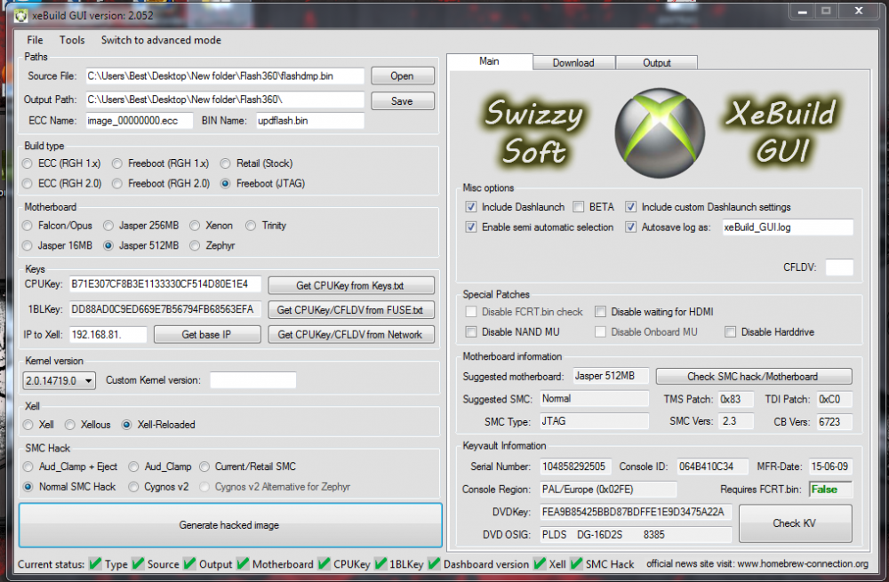The width and height of the screenshot is (889, 582).
Task: Click the CFLDV input field
Action: tap(839, 267)
